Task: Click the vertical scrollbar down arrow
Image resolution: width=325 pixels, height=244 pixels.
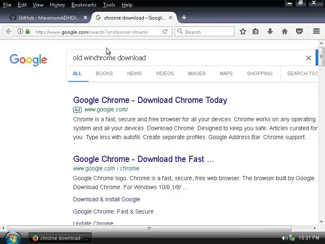Action: 321,222
